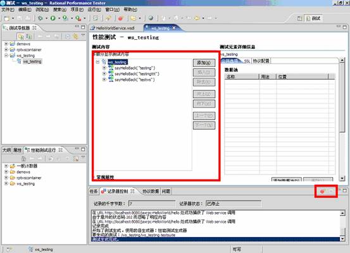Expand ws_testing folder in performance test runs
This screenshot has height=253, width=350.
pyautogui.click(x=6, y=183)
